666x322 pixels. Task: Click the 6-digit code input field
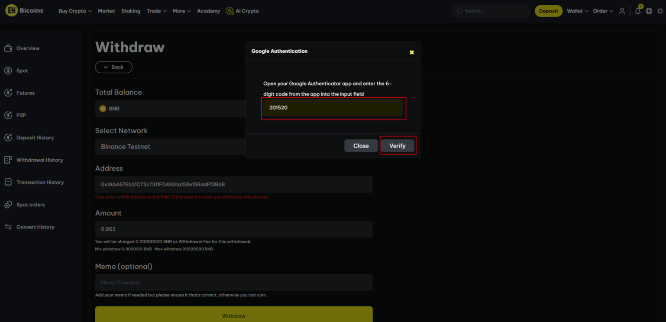[333, 107]
